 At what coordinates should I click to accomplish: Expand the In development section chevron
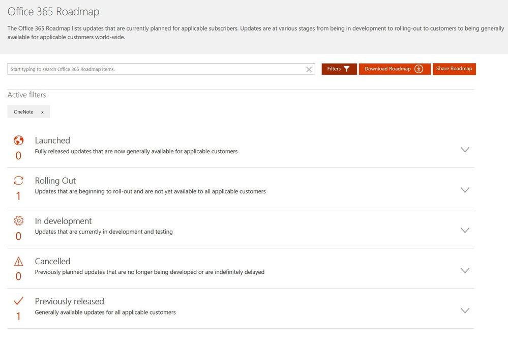coord(464,230)
